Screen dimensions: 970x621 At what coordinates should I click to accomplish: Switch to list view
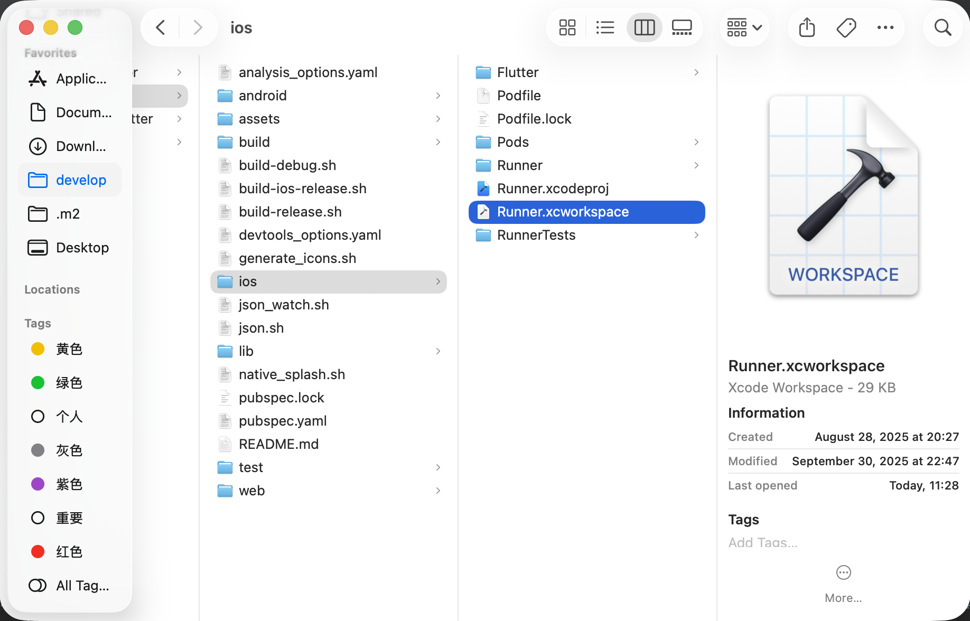point(605,27)
